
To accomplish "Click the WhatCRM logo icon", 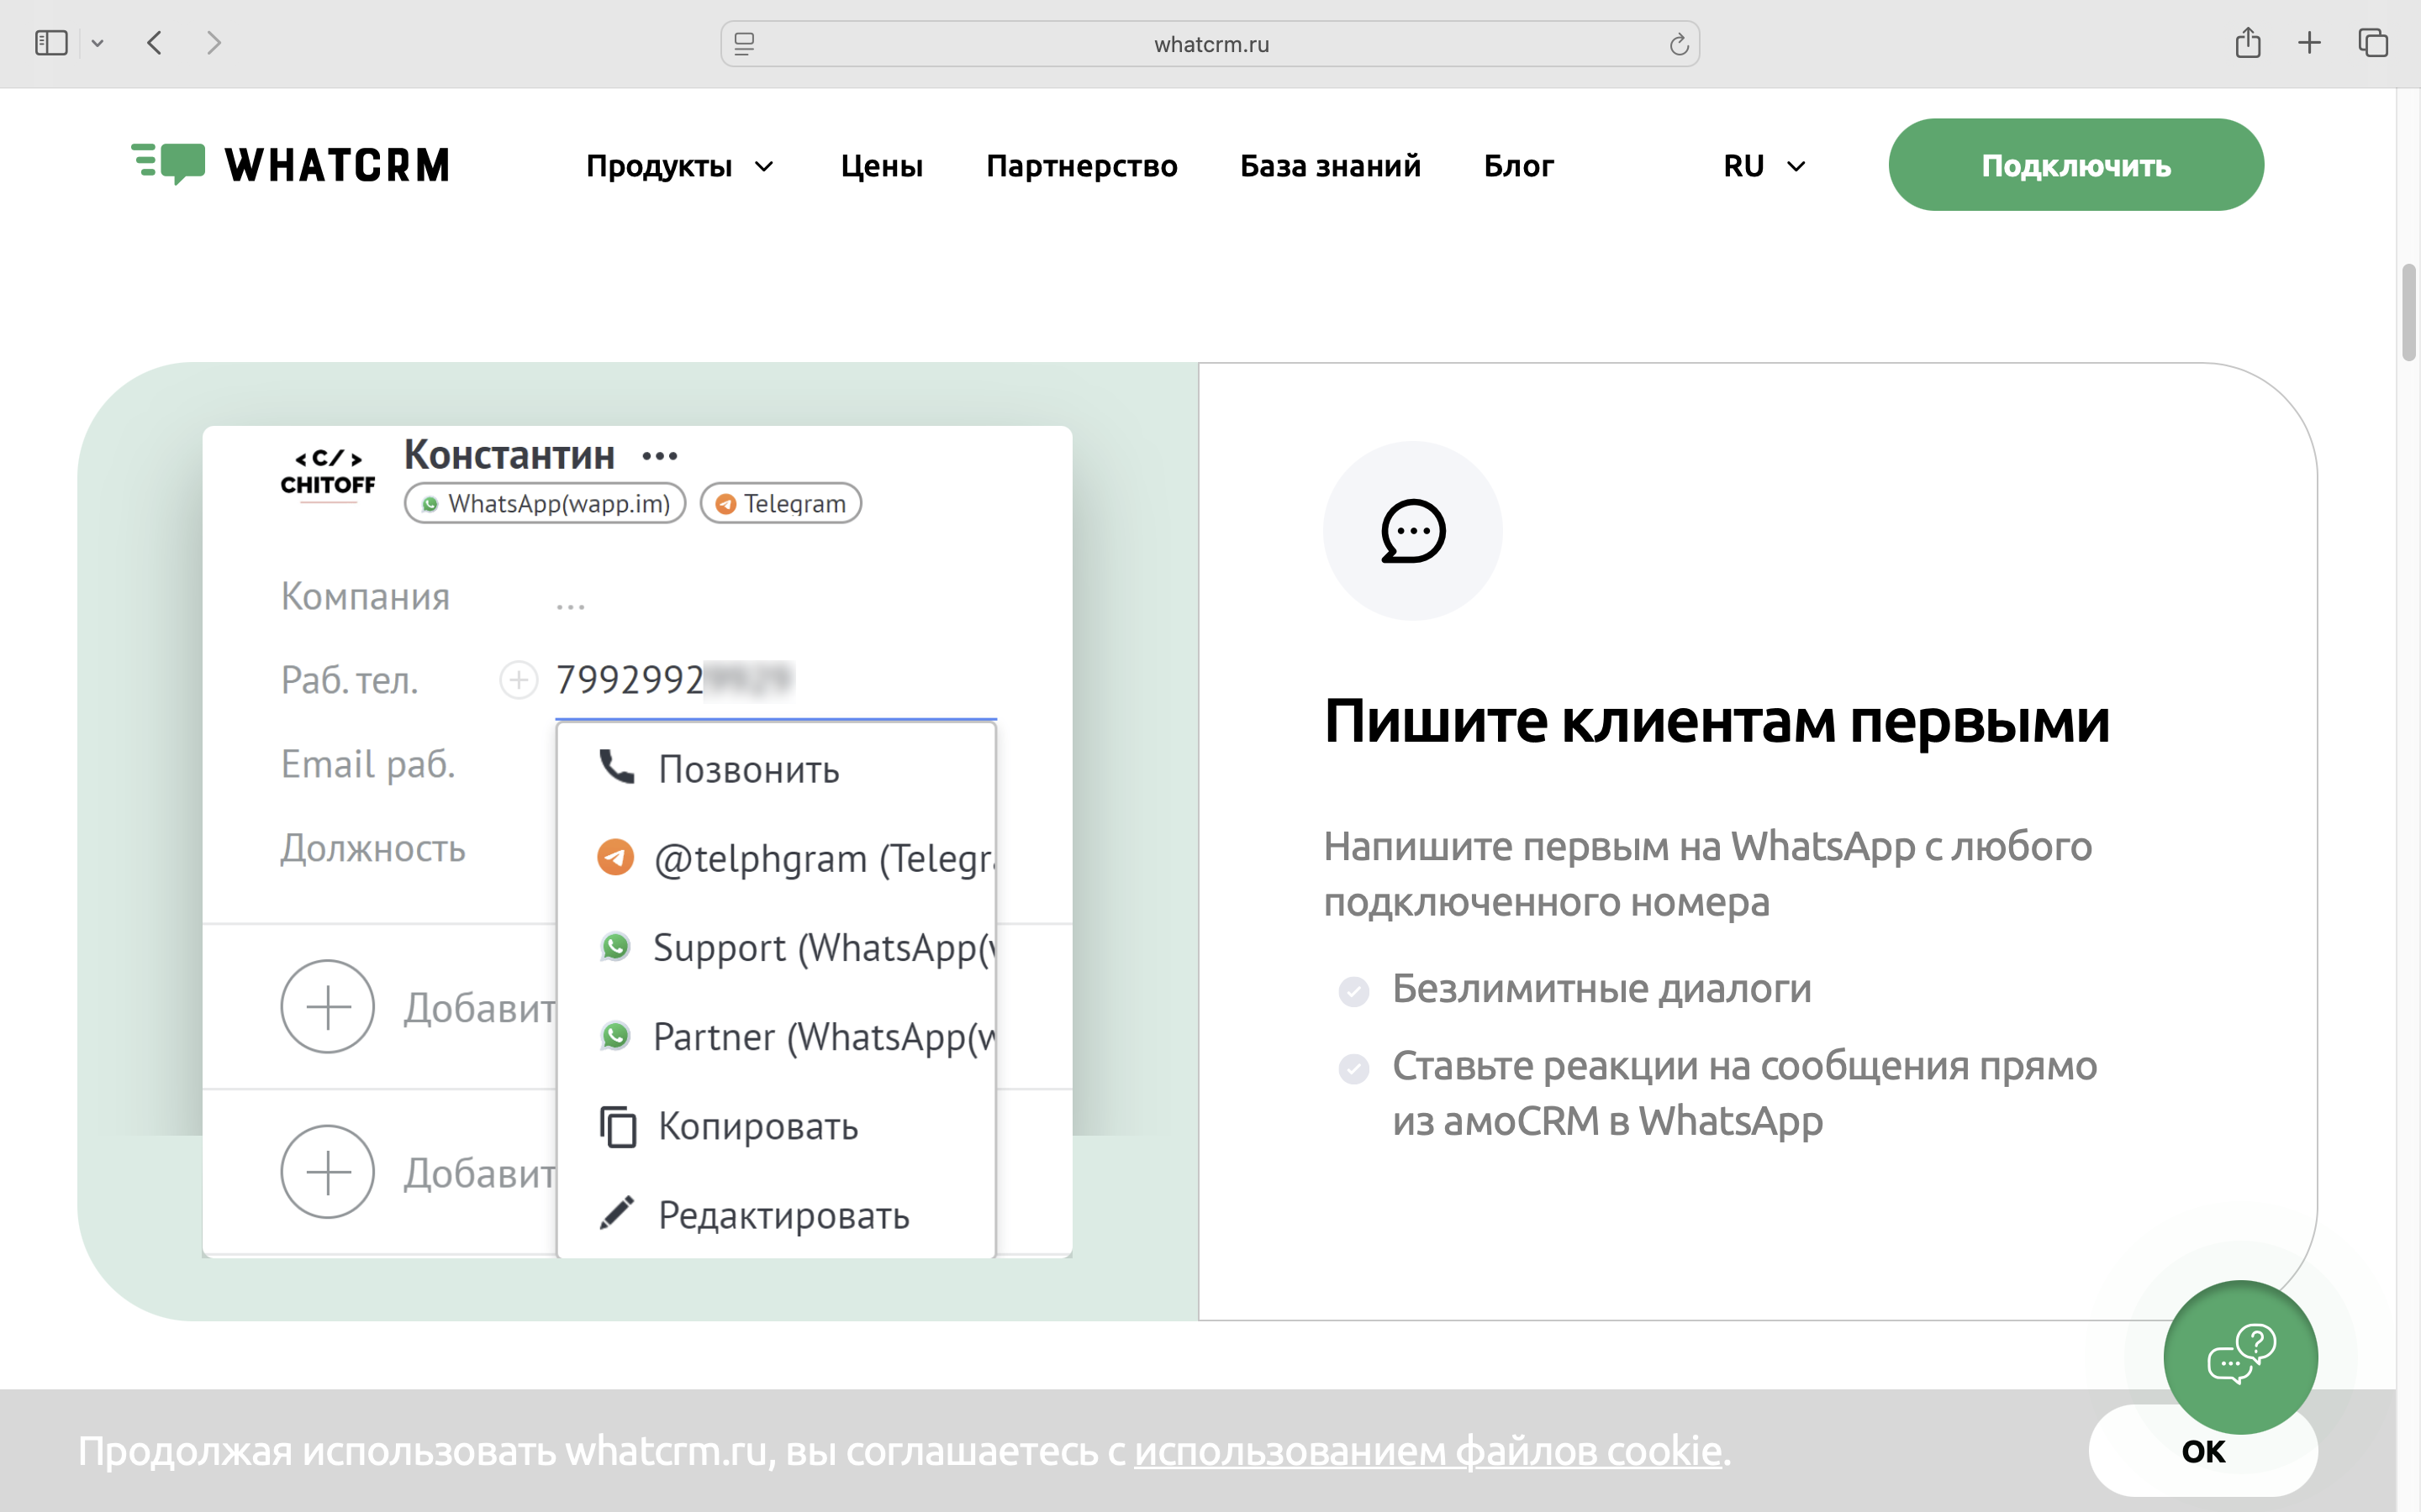I will click(169, 163).
